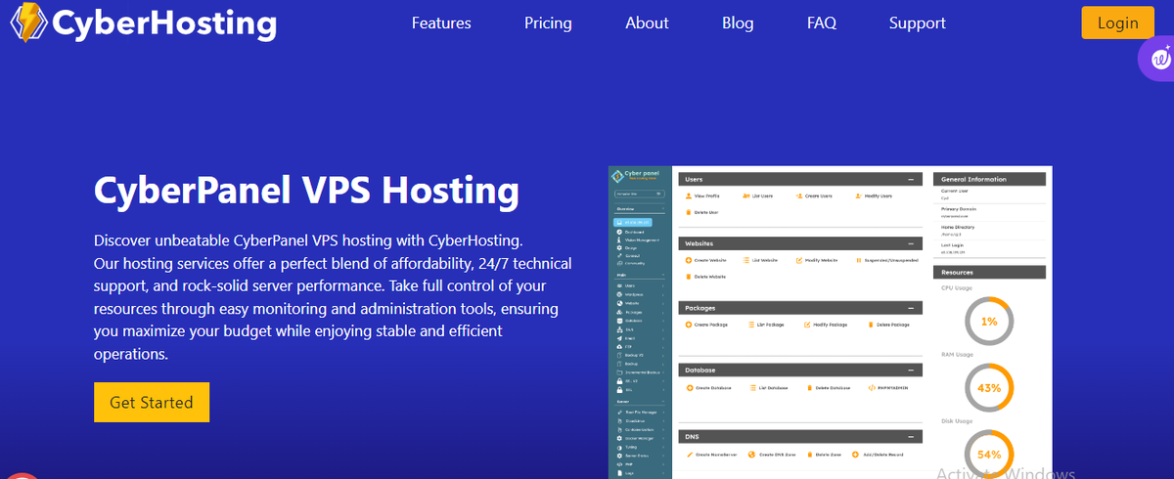Click the sidebar search box in the preview

pyautogui.click(x=639, y=194)
